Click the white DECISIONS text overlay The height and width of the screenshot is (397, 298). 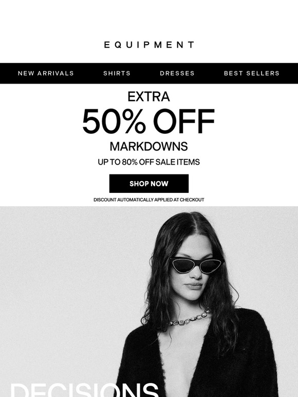point(85,390)
